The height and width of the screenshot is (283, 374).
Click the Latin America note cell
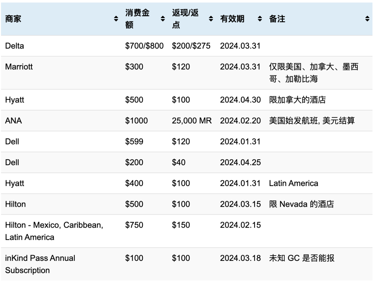293,183
